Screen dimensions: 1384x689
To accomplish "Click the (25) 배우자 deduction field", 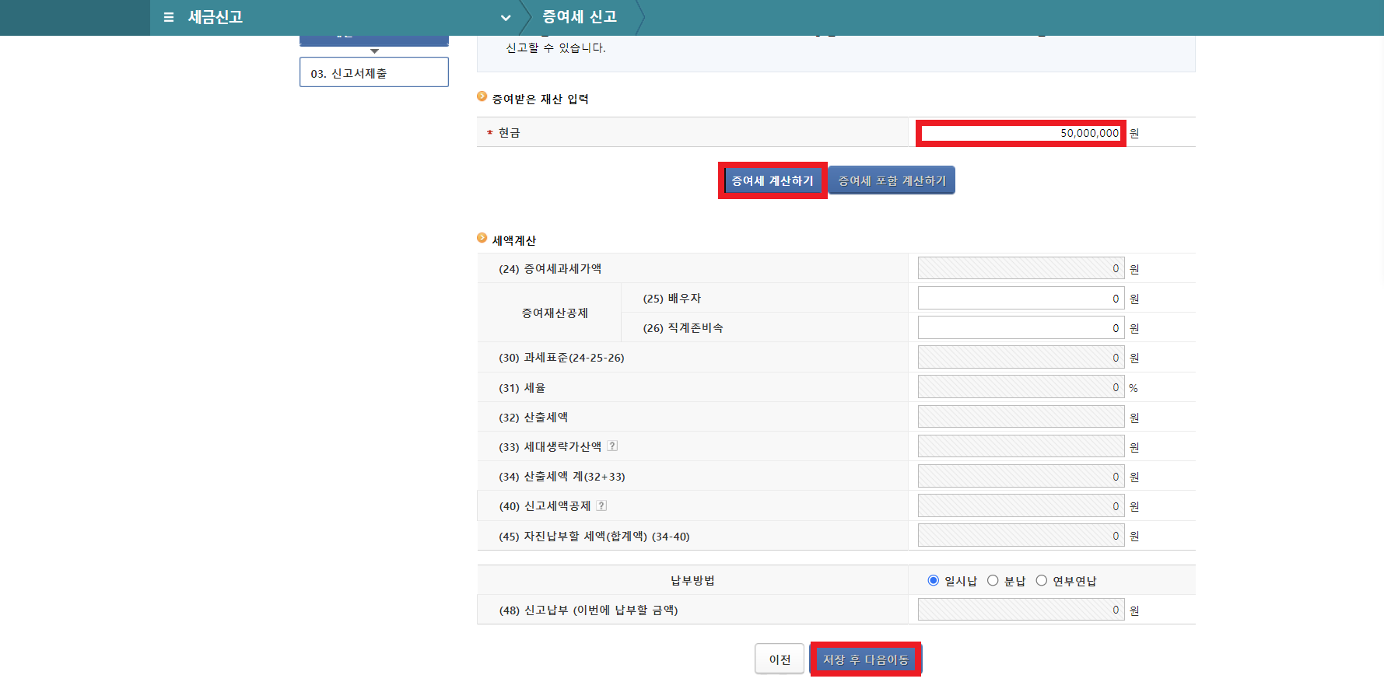I will click(x=1021, y=298).
